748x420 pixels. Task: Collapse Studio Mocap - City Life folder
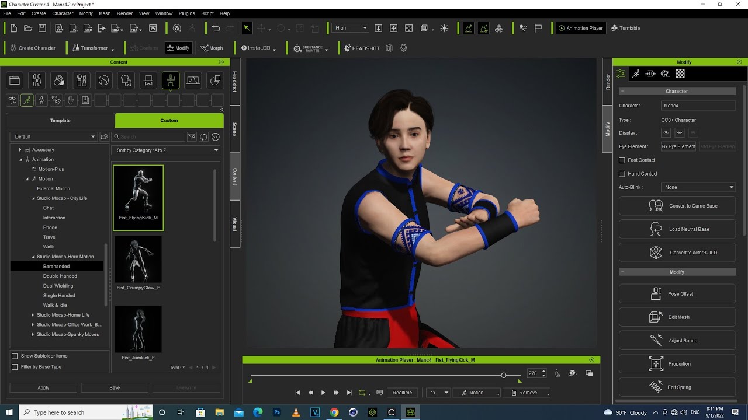[33, 198]
